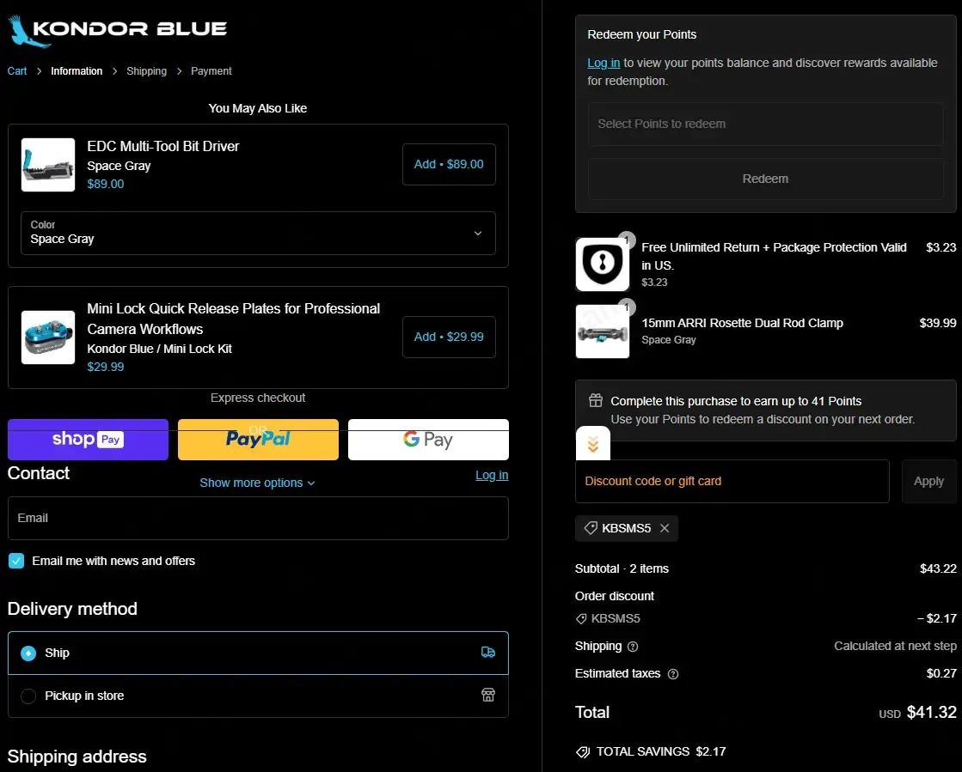Click Log in link beside Contact
This screenshot has height=772, width=962.
492,475
